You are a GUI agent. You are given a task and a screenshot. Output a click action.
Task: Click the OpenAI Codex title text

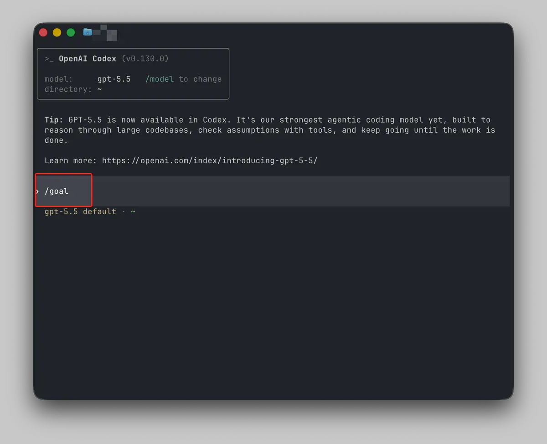(88, 59)
